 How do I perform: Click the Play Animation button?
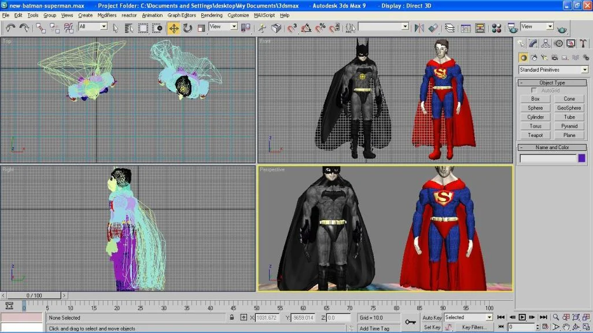(x=522, y=317)
